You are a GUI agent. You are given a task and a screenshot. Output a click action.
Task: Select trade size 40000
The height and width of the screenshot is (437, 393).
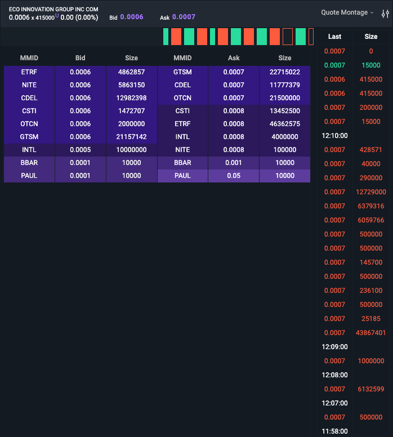coord(370,164)
